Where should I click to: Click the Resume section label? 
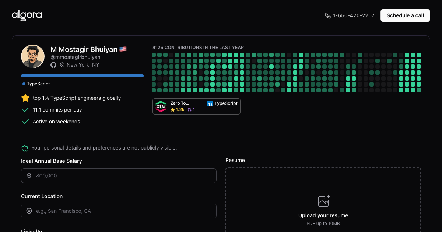pyautogui.click(x=235, y=160)
